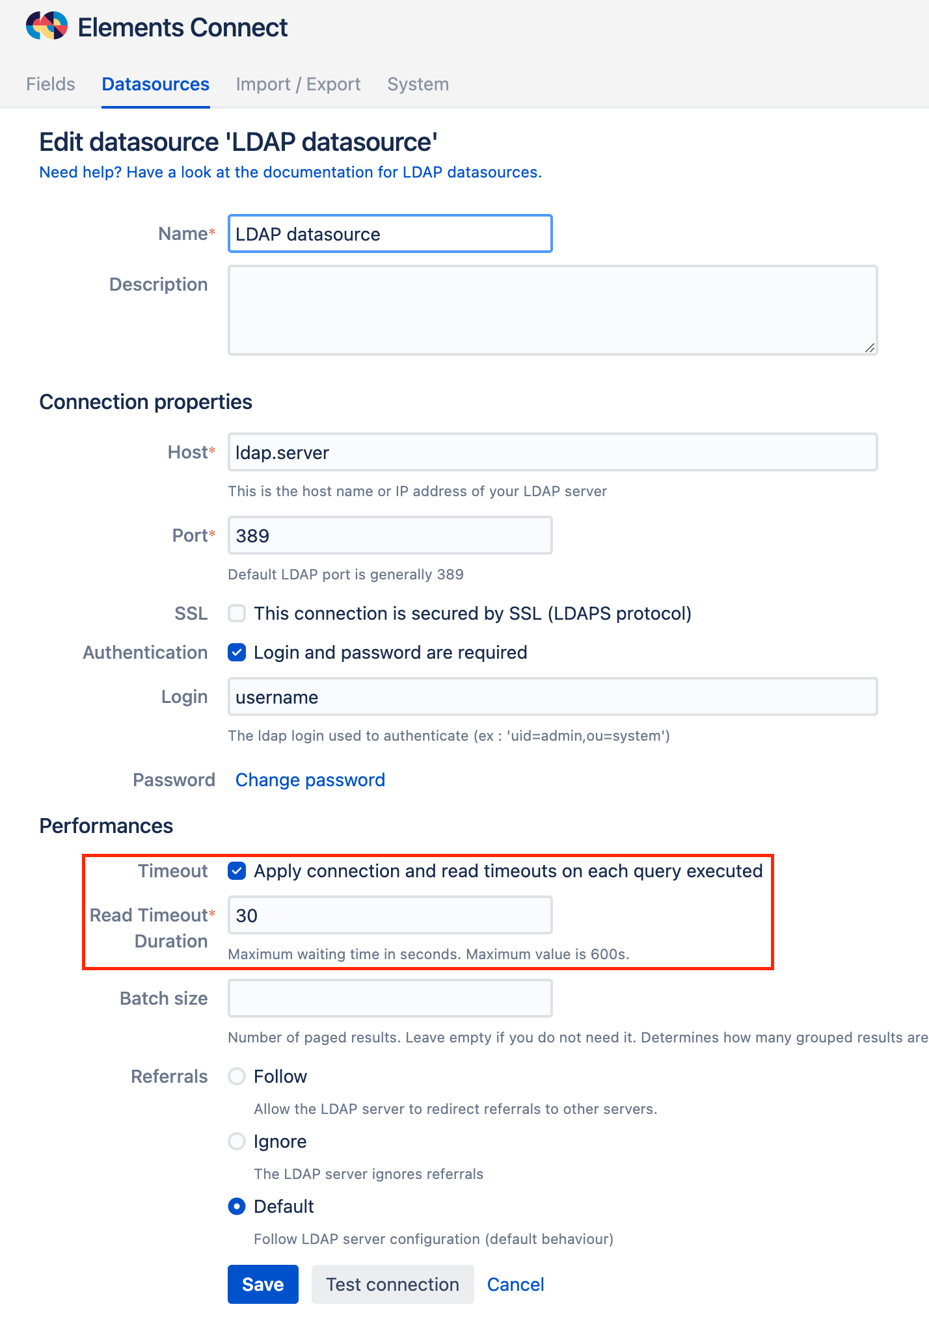Click the Test connection button

(392, 1284)
